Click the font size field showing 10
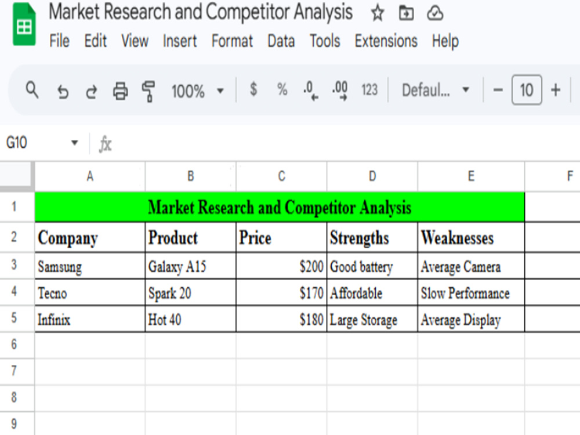The width and height of the screenshot is (580, 435). point(527,90)
